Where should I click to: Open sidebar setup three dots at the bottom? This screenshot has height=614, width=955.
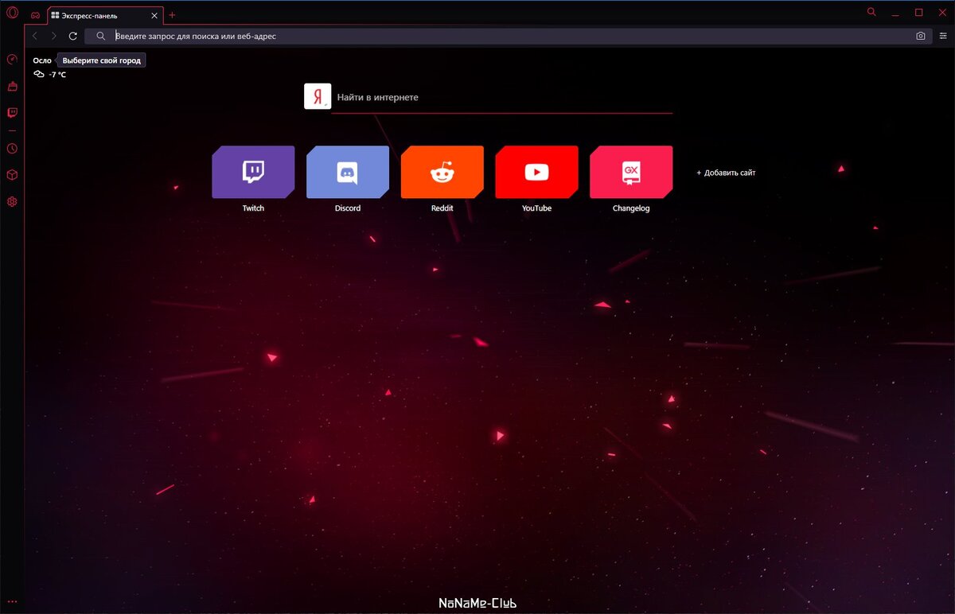click(12, 601)
